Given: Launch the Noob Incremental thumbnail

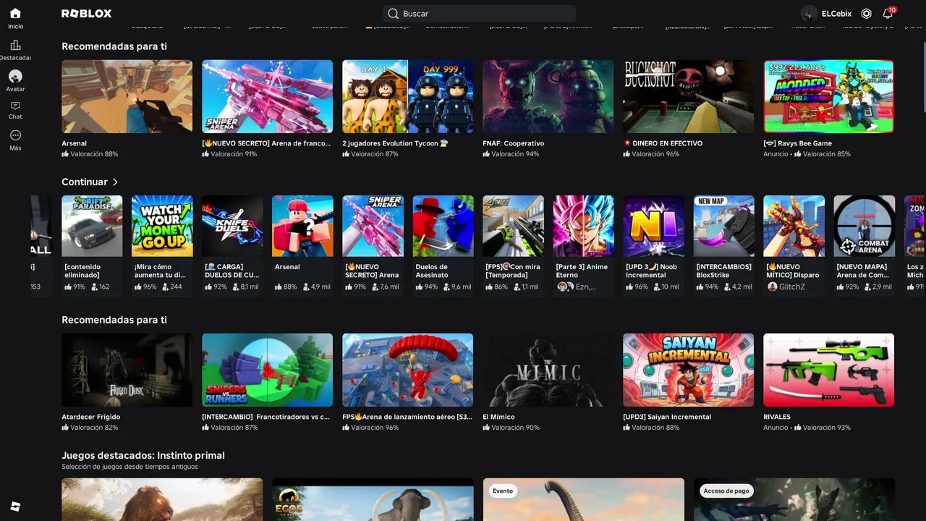Looking at the screenshot, I should pos(653,226).
